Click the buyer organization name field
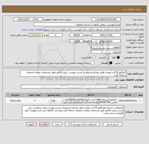Screen dimensions: 149x144 77,25
